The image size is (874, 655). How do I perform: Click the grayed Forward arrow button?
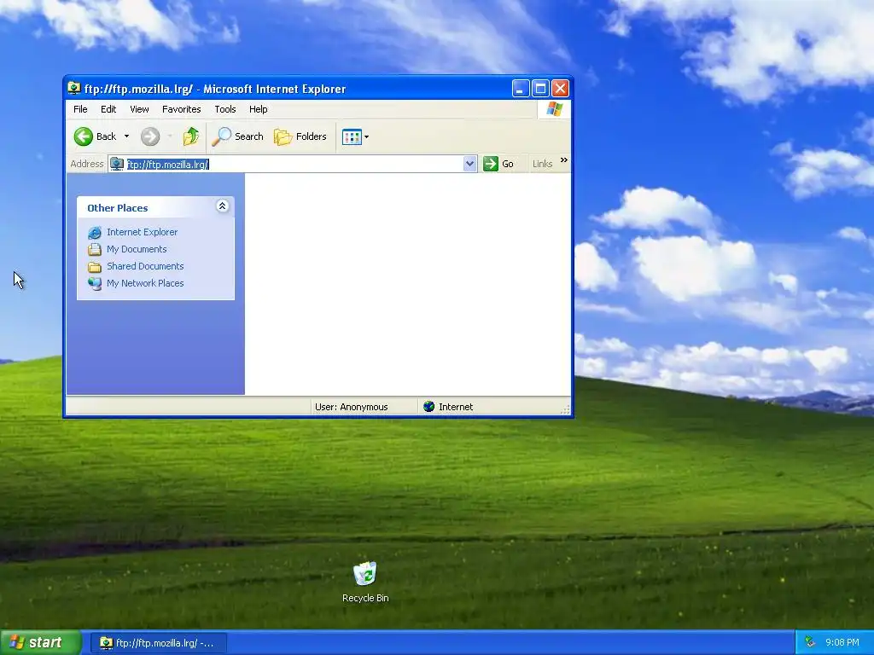[150, 136]
